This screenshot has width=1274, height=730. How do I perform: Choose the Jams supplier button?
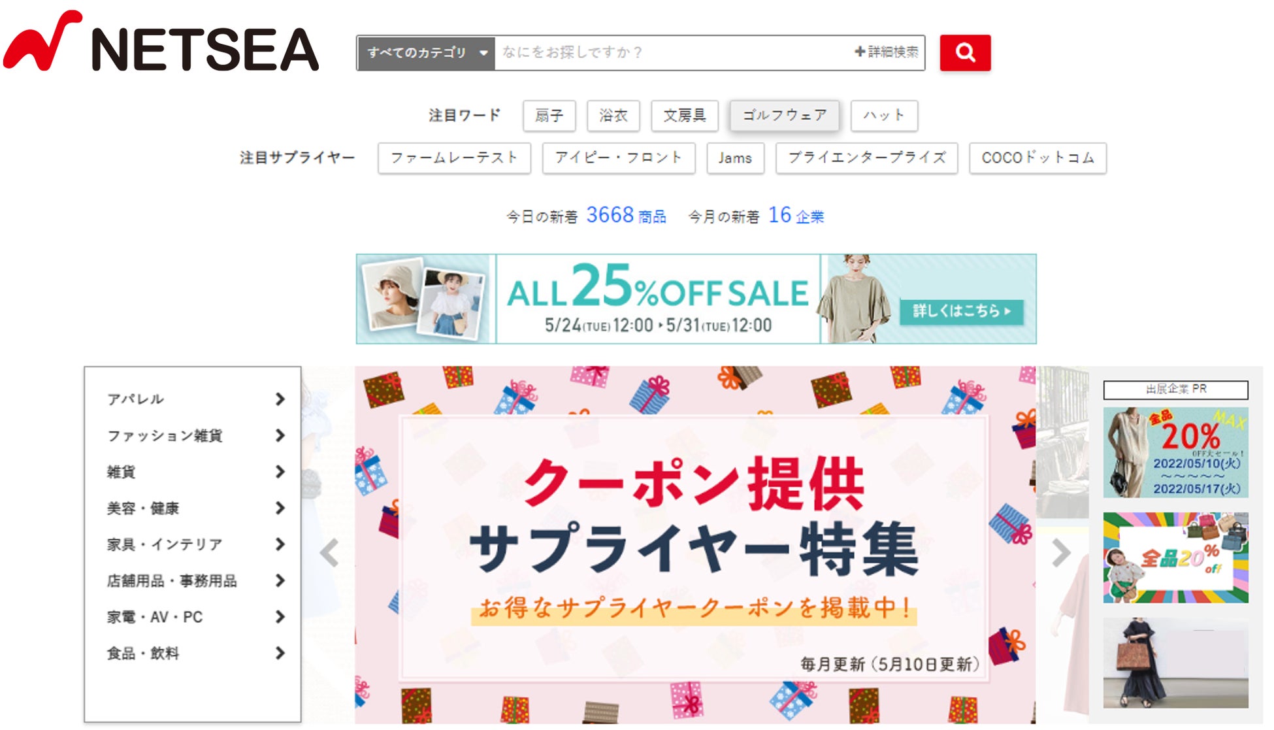(735, 158)
